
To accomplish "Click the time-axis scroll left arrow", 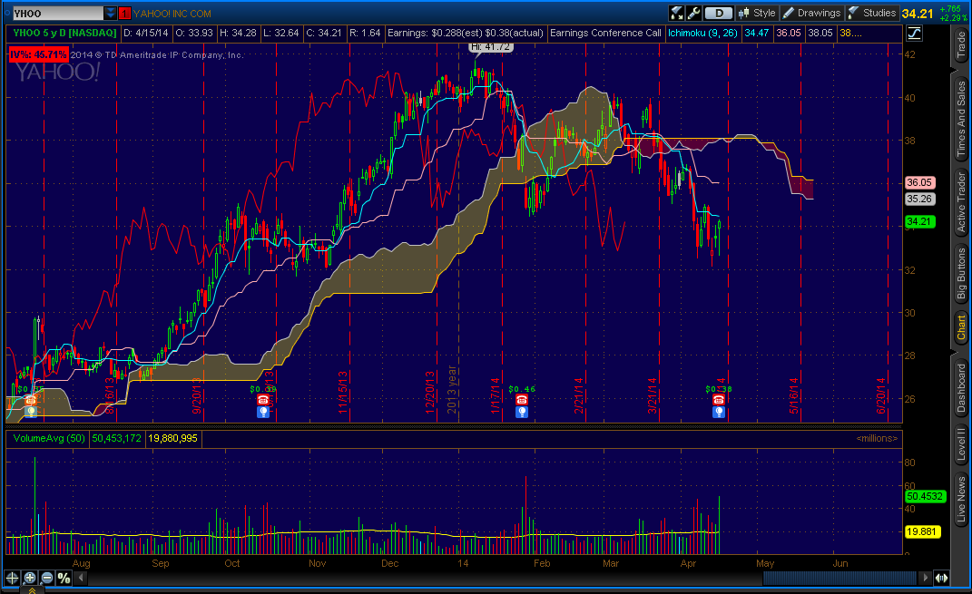I will (x=81, y=578).
